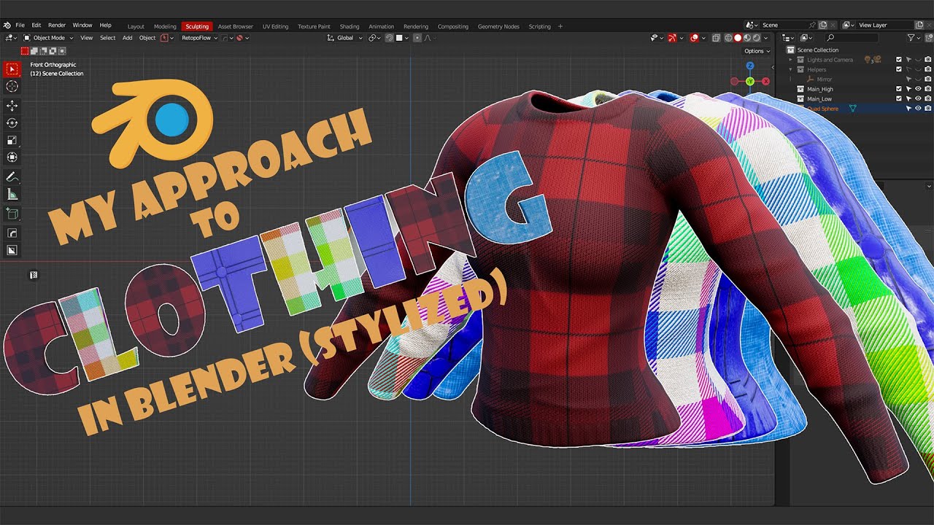Select the Measure tool
Viewport: 934px width, 525px height.
tap(12, 195)
